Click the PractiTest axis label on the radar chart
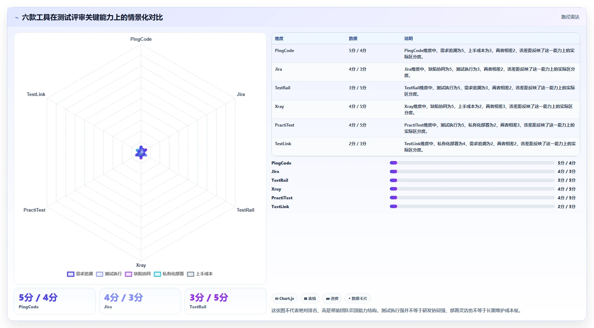Viewport: 594px width, 328px height. (x=35, y=210)
